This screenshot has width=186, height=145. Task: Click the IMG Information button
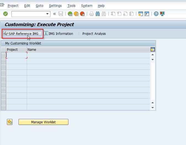pos(59,34)
